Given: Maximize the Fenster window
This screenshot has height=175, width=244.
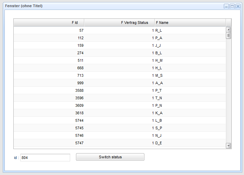Looking at the screenshot, I should (232, 6).
